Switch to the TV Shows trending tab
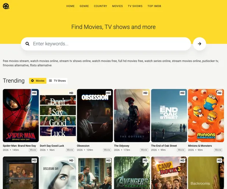 pos(58,81)
